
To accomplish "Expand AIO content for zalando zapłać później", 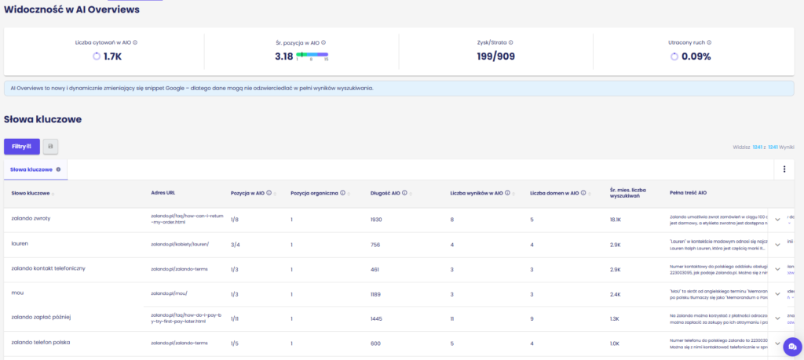I will (x=777, y=318).
